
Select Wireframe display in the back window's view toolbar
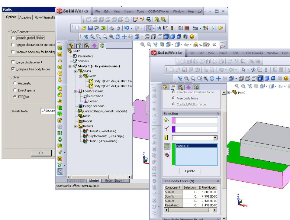coord(147,37)
